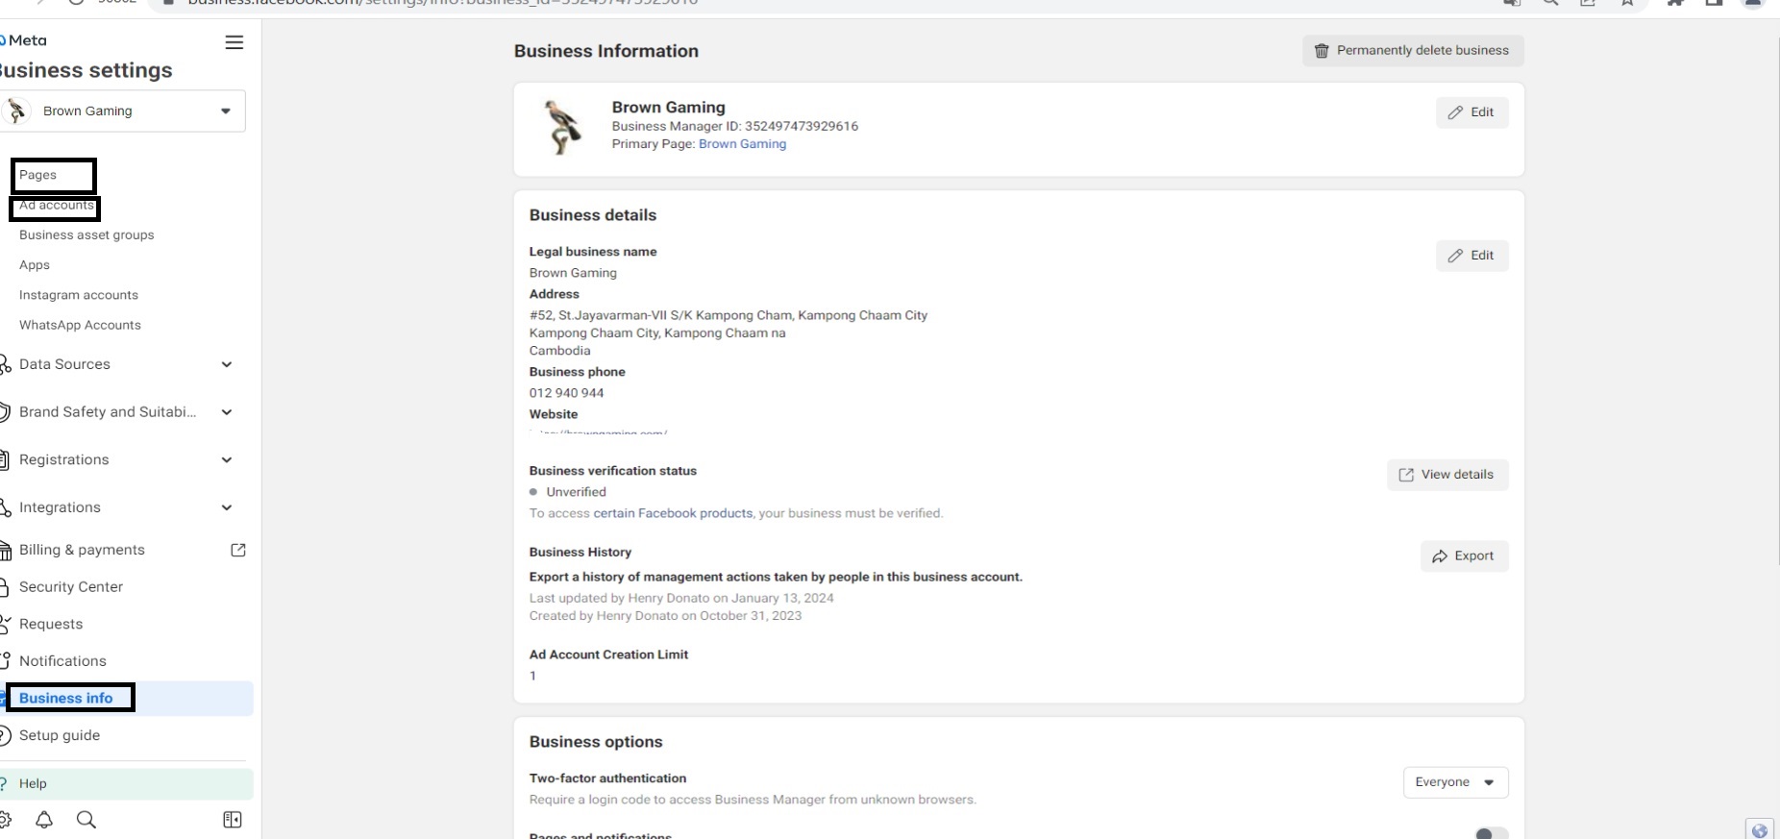Open Pages in the sidebar
This screenshot has width=1780, height=839.
(x=37, y=175)
